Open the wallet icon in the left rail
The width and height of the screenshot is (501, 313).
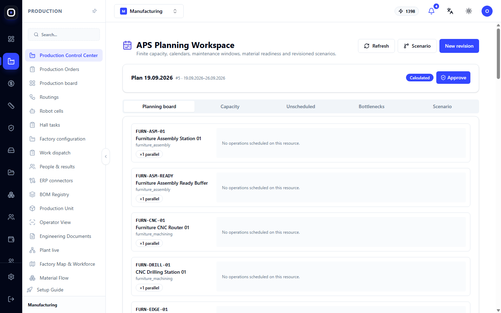[11, 239]
